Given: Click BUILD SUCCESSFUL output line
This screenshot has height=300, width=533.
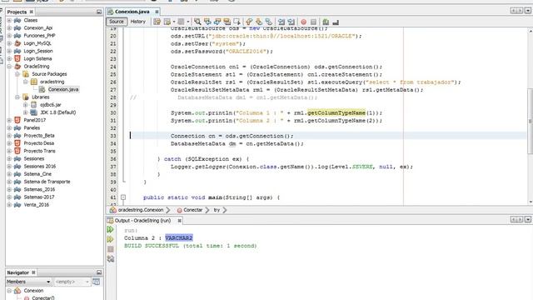Looking at the screenshot, I should click(191, 246).
